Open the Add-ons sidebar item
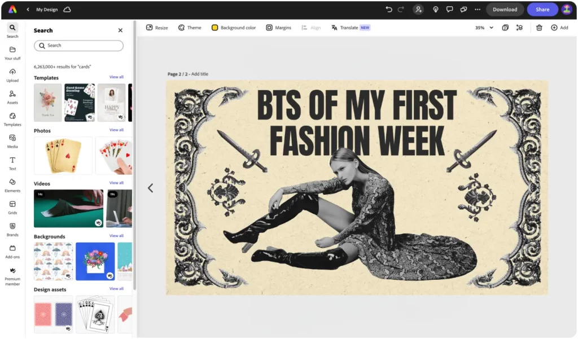This screenshot has height=339, width=578. (x=12, y=251)
